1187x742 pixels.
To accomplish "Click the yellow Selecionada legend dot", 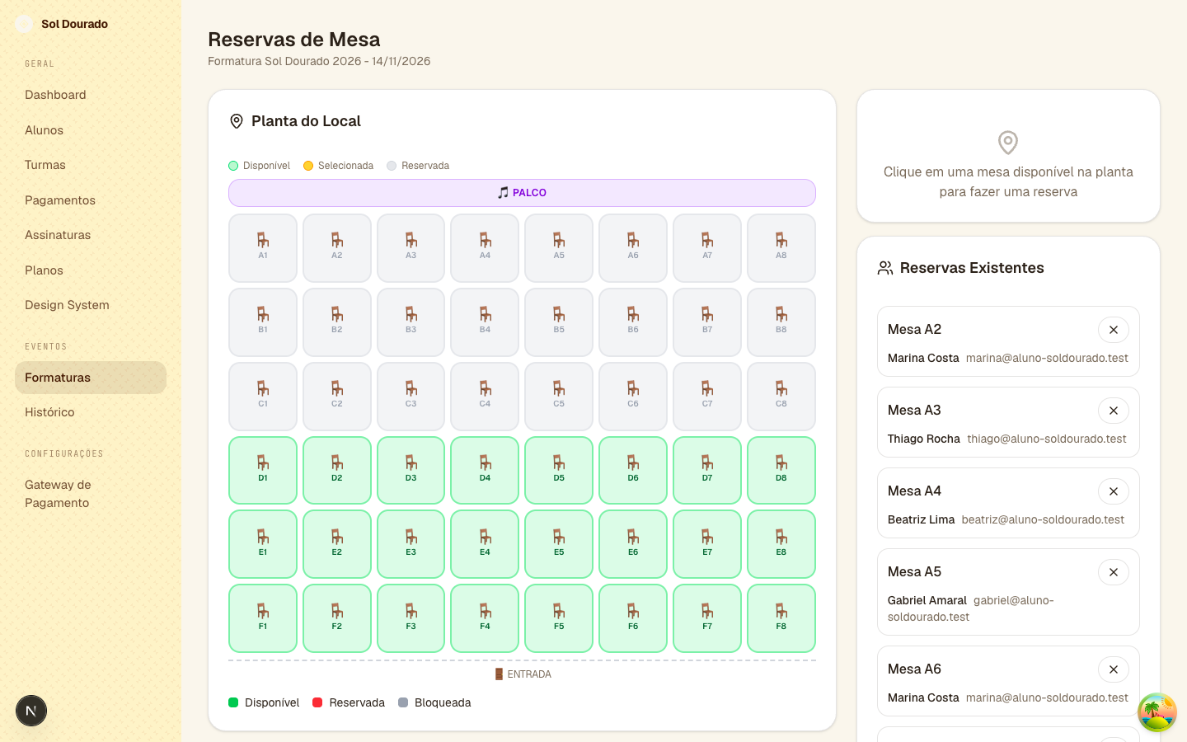I will click(308, 166).
